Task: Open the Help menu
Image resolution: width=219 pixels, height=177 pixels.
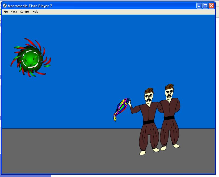Action: [35, 12]
